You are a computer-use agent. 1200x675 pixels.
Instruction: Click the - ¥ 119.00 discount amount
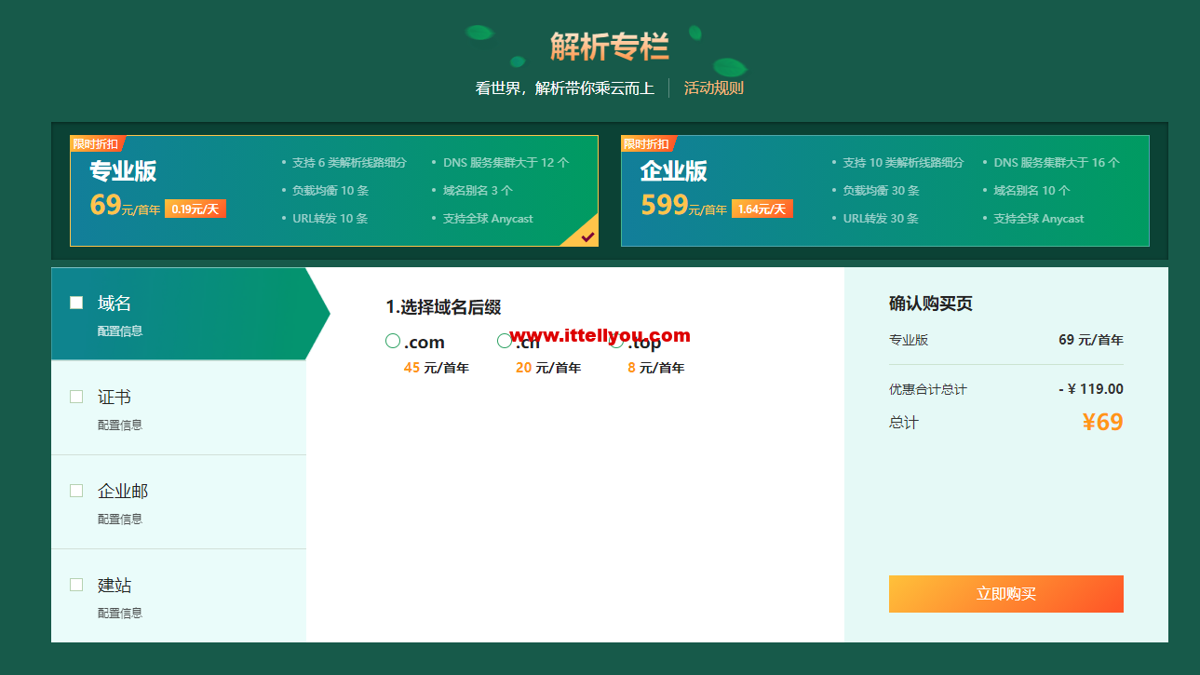[x=1091, y=389]
